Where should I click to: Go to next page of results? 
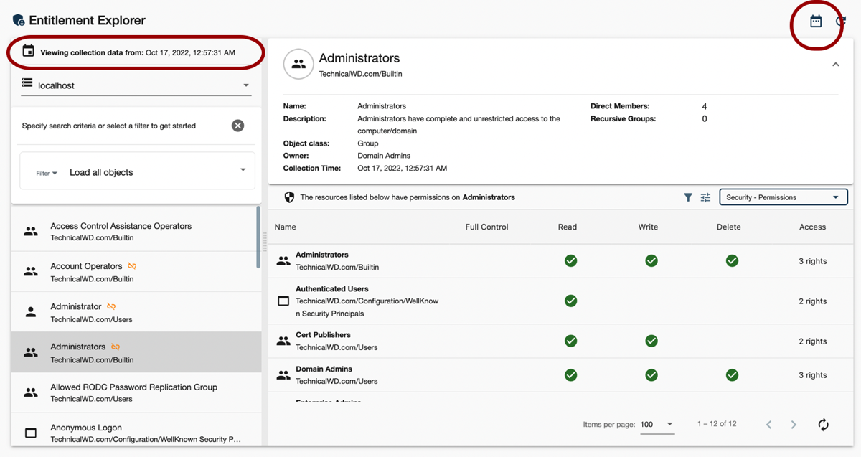pos(794,425)
